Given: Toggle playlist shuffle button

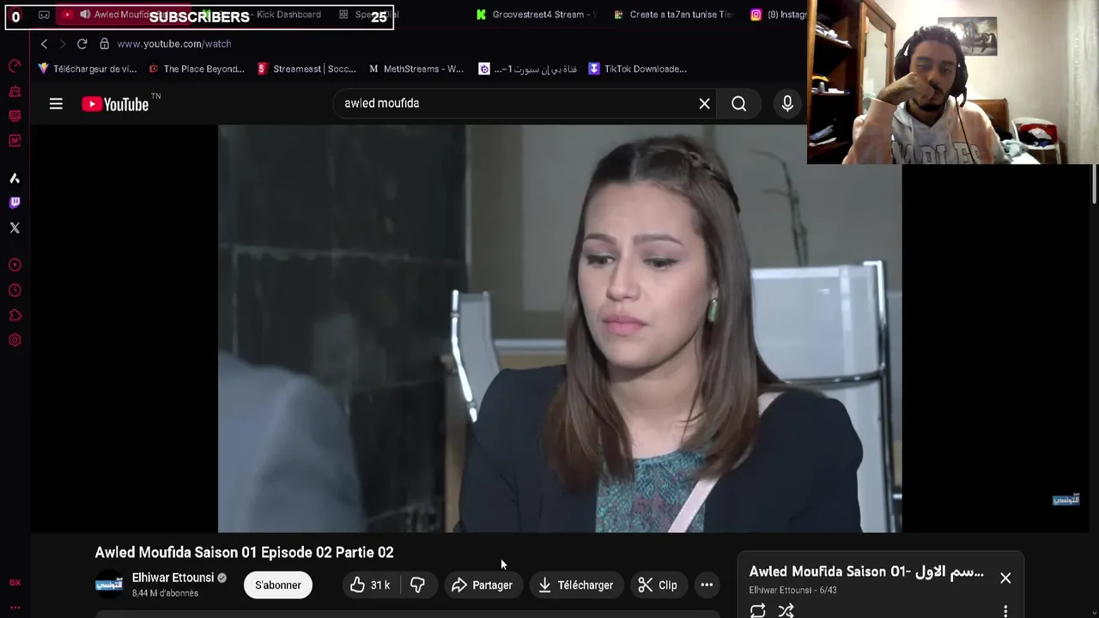Looking at the screenshot, I should click(x=786, y=611).
